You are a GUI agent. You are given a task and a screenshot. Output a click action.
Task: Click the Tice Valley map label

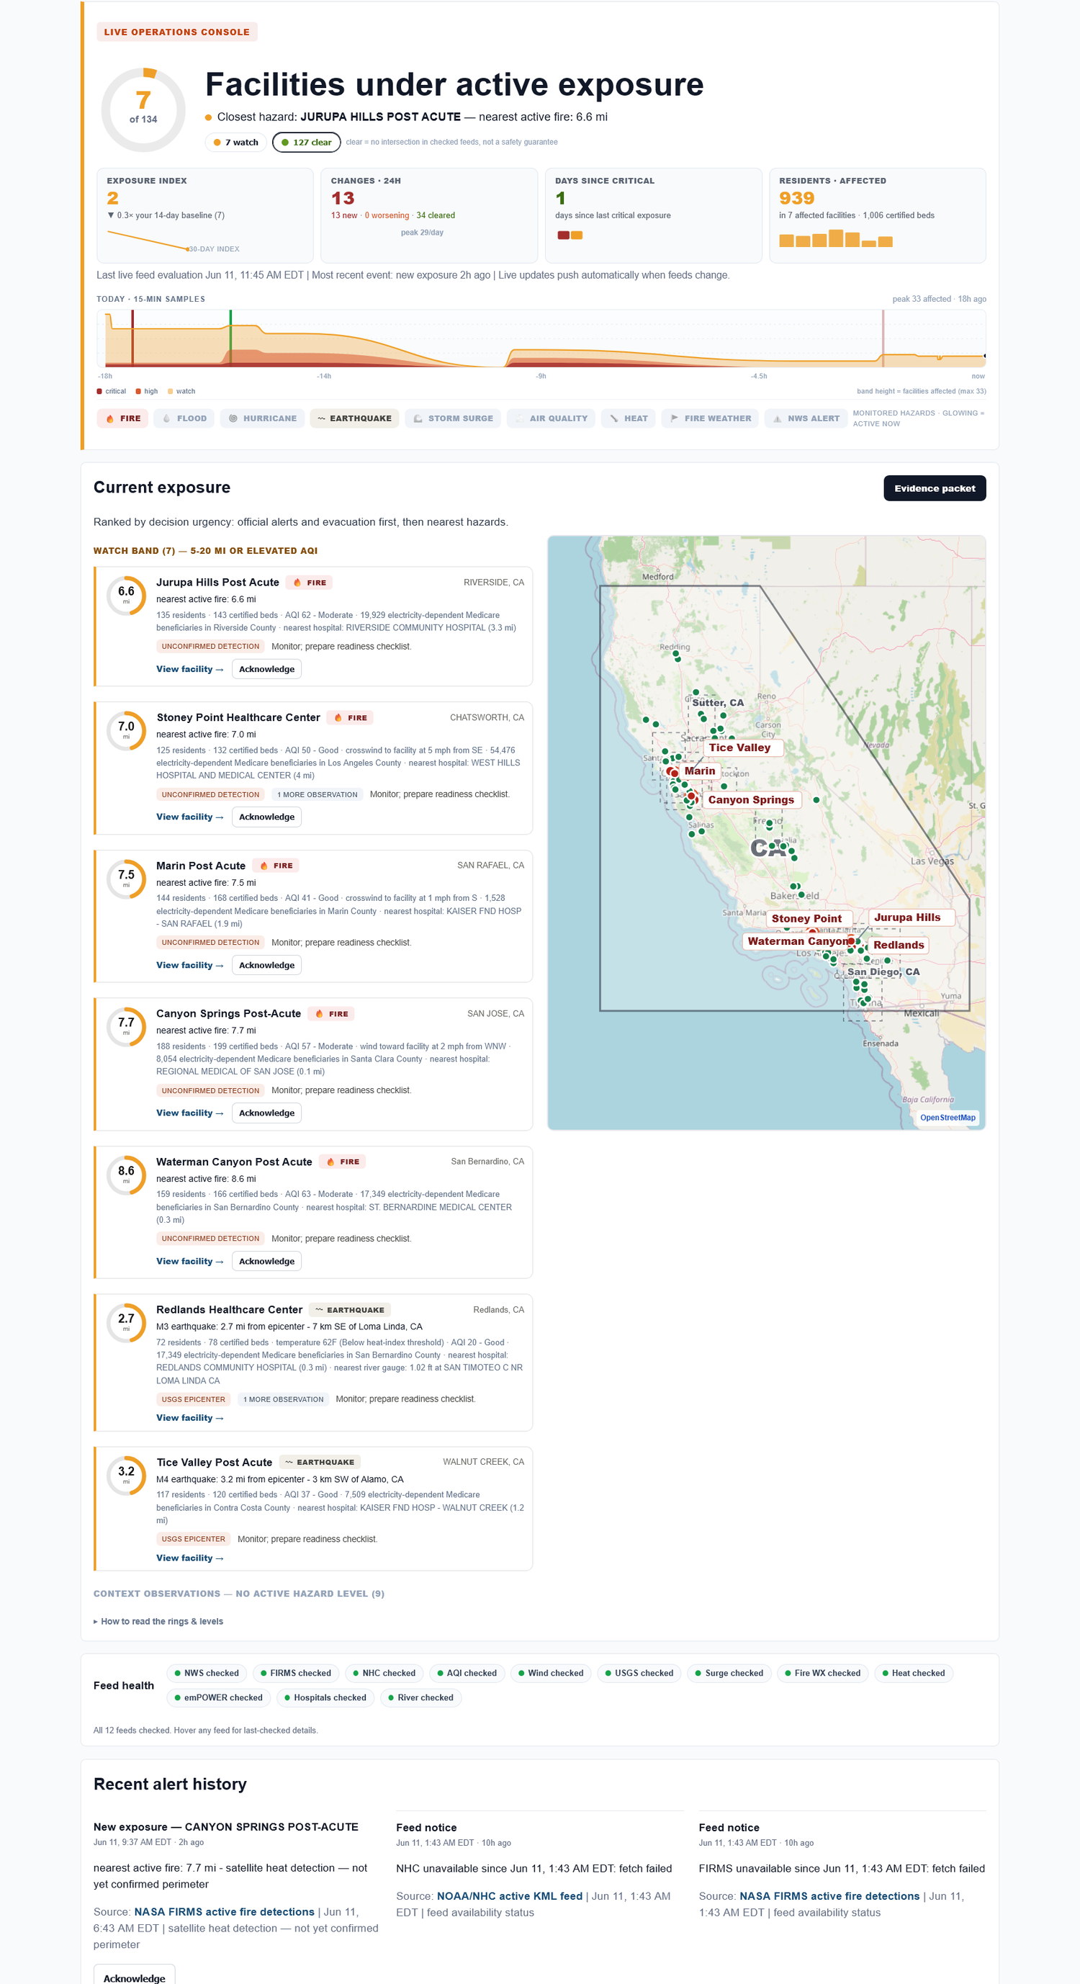(743, 748)
